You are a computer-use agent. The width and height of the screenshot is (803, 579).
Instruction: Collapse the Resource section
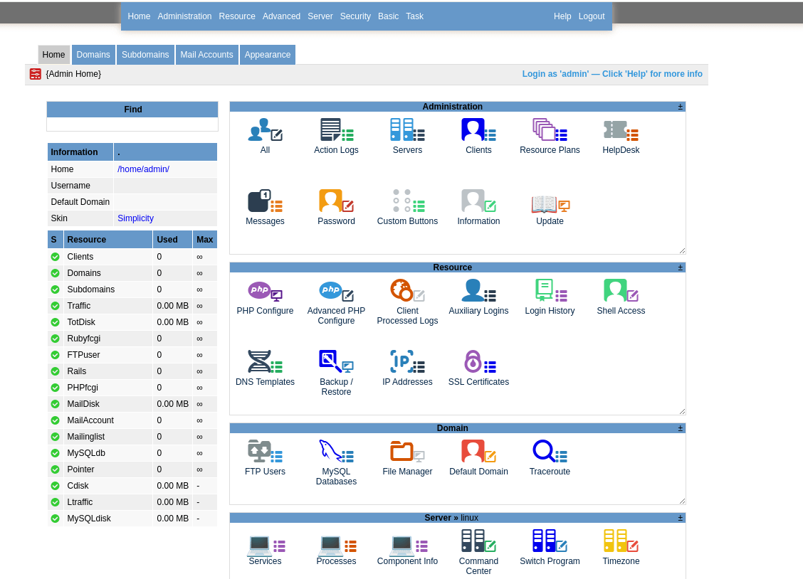click(680, 267)
